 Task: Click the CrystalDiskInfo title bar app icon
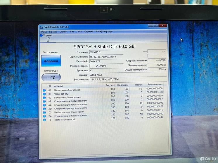[41, 27]
